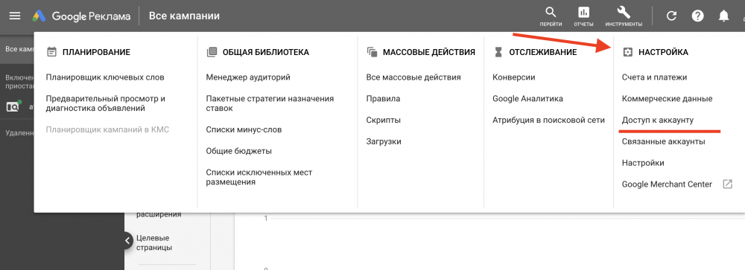Viewport: 745px width, 270px height.
Task: Open 'Правила' in bulk actions
Action: [x=383, y=99]
